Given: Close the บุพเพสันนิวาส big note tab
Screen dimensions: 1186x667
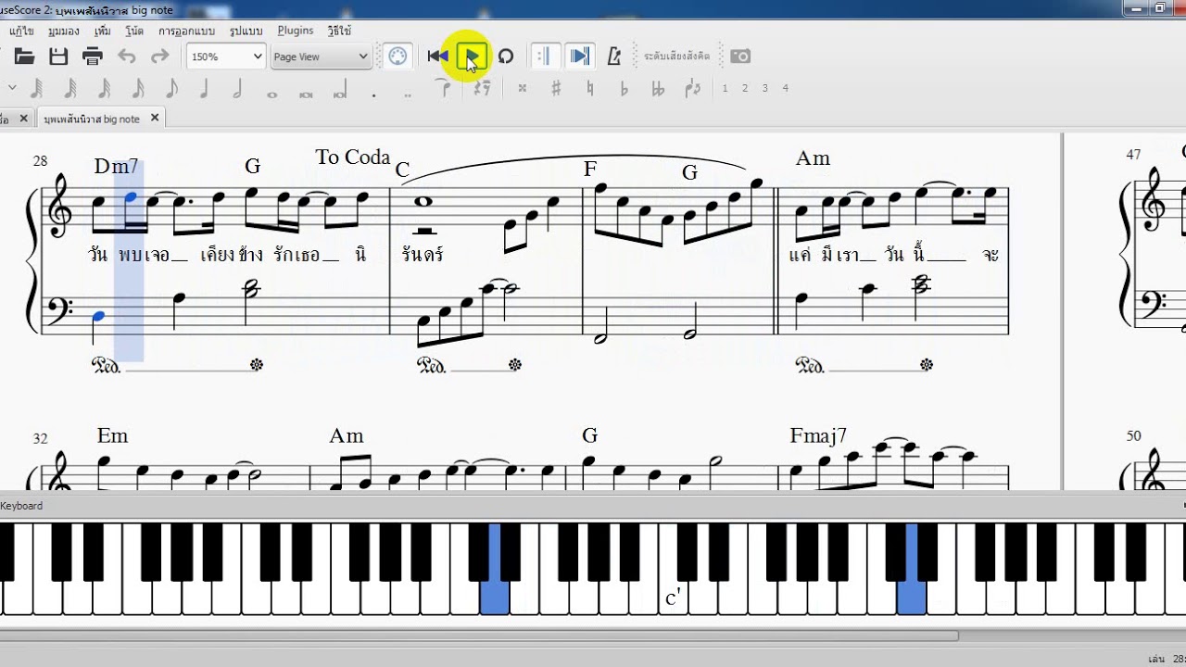Looking at the screenshot, I should [155, 118].
